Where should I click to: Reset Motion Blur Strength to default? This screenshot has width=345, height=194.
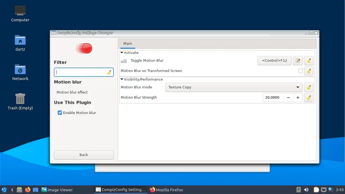[309, 98]
